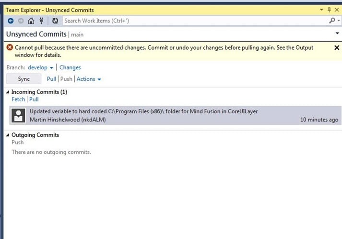342x239 pixels.
Task: Open the Changes link
Action: tap(70, 67)
